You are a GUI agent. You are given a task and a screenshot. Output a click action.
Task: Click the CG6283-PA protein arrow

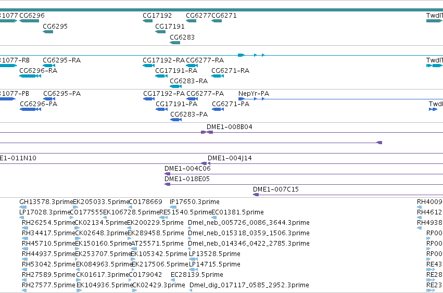tap(176, 120)
